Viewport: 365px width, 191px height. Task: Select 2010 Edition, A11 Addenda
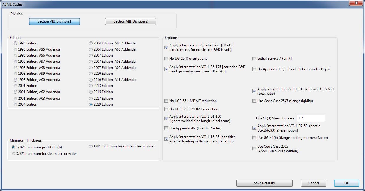click(x=91, y=80)
